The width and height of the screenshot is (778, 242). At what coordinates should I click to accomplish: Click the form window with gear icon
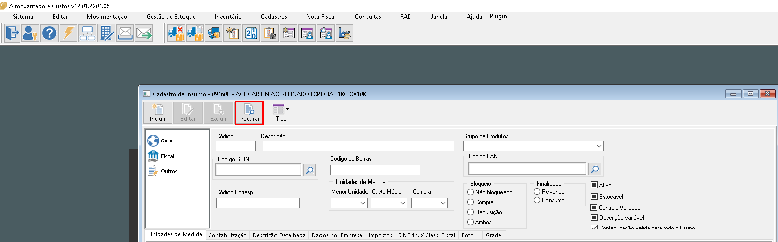[289, 33]
